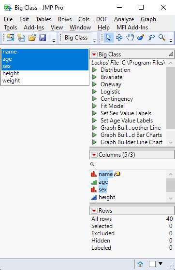The width and height of the screenshot is (175, 270).
Task: Click the Open folder icon
Action: 32,38
